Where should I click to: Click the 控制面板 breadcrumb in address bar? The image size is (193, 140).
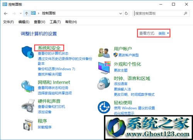[x=49, y=13]
